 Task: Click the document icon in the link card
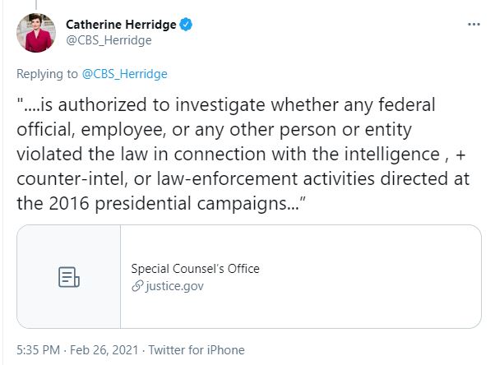pyautogui.click(x=69, y=277)
